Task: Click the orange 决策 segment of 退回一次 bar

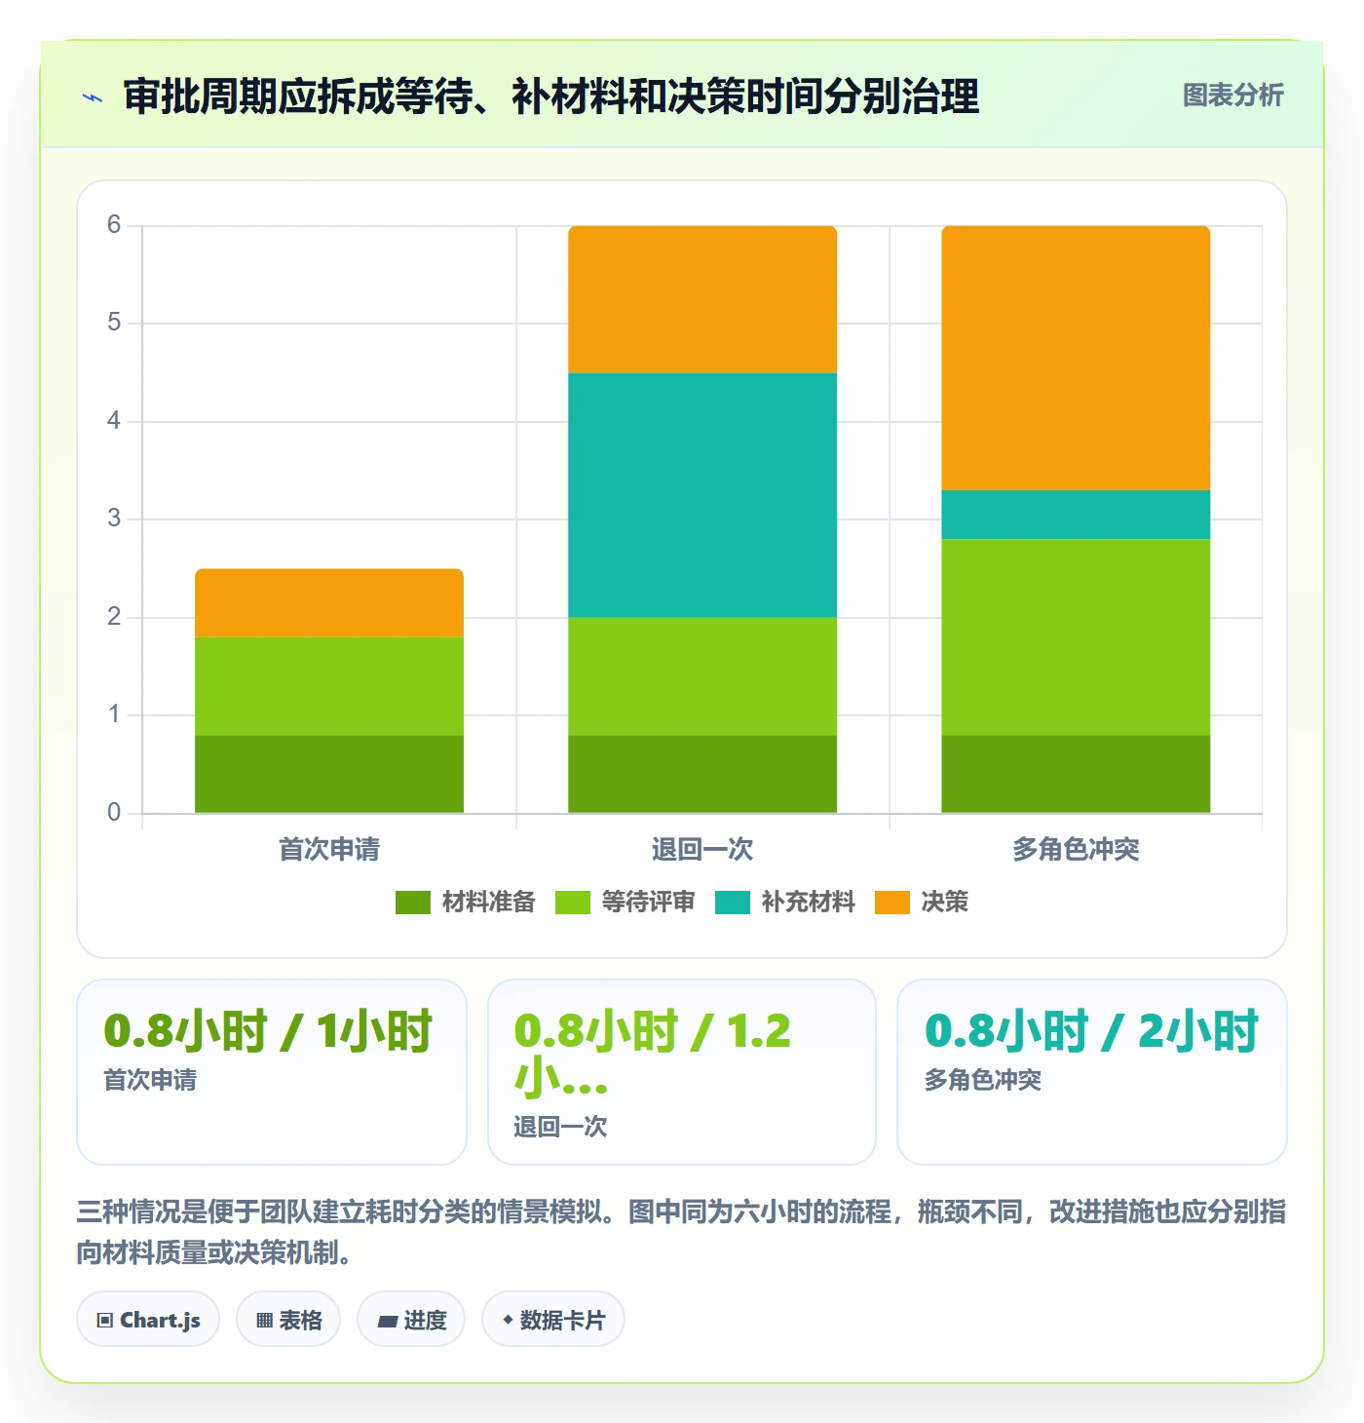Action: pyautogui.click(x=702, y=300)
